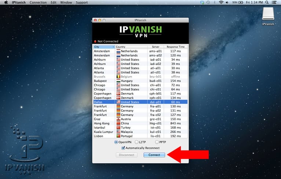281x179 pixels.
Task: Select the fra-c02 server cell
Action: click(156, 115)
